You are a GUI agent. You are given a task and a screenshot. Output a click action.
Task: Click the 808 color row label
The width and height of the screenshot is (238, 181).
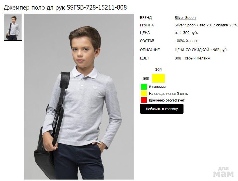(146, 78)
